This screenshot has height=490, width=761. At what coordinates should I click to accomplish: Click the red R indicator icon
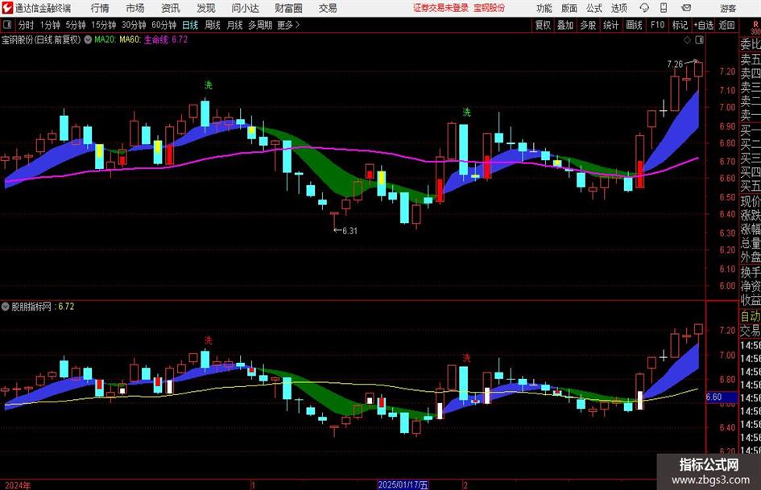[x=755, y=25]
